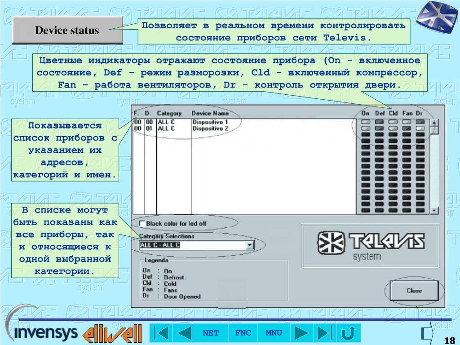Click the Cold legend entry
This screenshot has height=345, width=460.
pos(170,284)
